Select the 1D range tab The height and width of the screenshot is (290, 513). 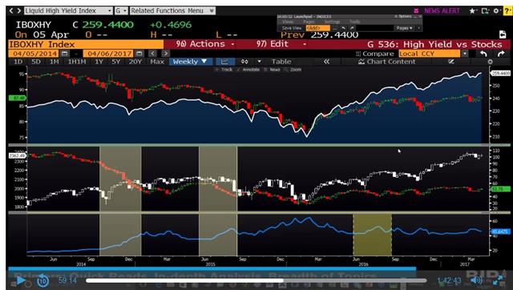(18, 62)
